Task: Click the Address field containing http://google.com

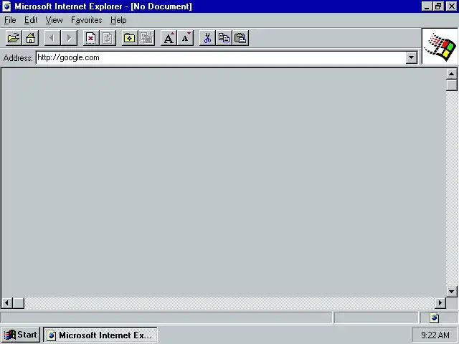Action: [x=221, y=57]
